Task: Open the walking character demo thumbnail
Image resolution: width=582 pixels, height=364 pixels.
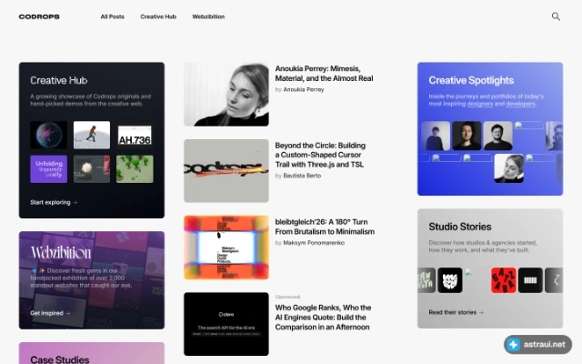Action: 92,135
